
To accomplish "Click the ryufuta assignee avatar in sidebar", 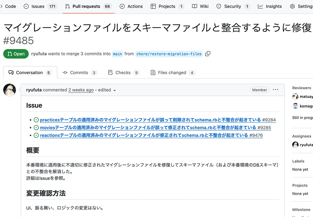I will coord(295,145).
